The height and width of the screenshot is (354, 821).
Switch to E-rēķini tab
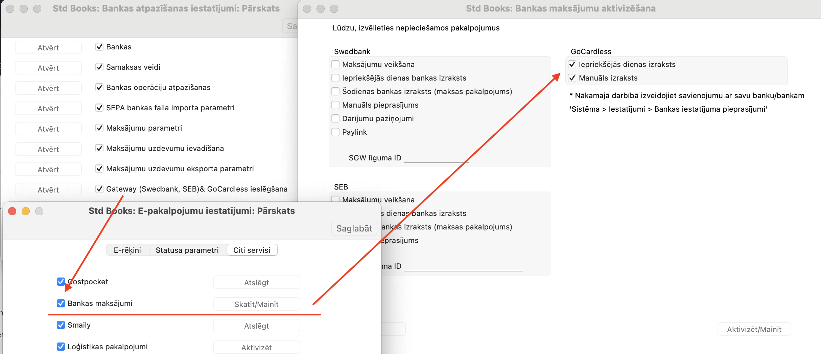(x=127, y=250)
